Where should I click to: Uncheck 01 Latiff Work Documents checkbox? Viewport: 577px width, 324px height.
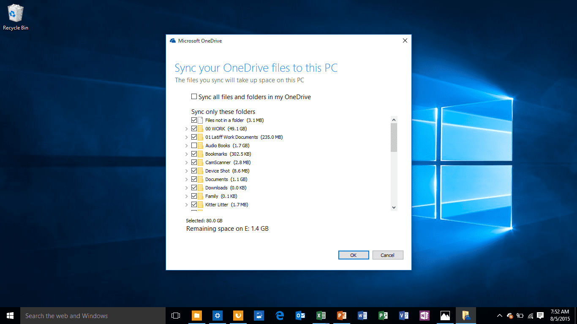click(194, 137)
